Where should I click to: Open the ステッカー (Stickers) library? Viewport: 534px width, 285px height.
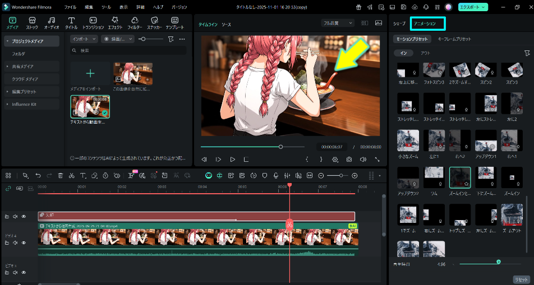pyautogui.click(x=154, y=23)
